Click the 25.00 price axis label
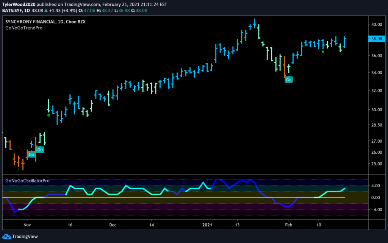Viewport: 388px width, 243px height. coord(376,164)
